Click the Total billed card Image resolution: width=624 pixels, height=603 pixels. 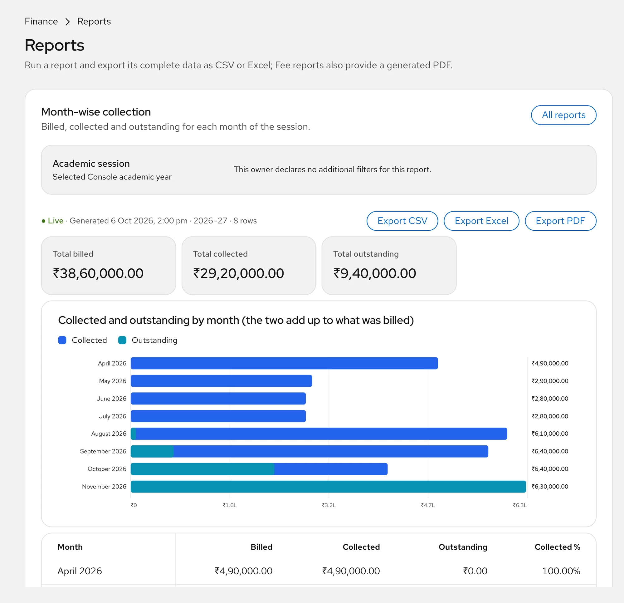(x=109, y=266)
